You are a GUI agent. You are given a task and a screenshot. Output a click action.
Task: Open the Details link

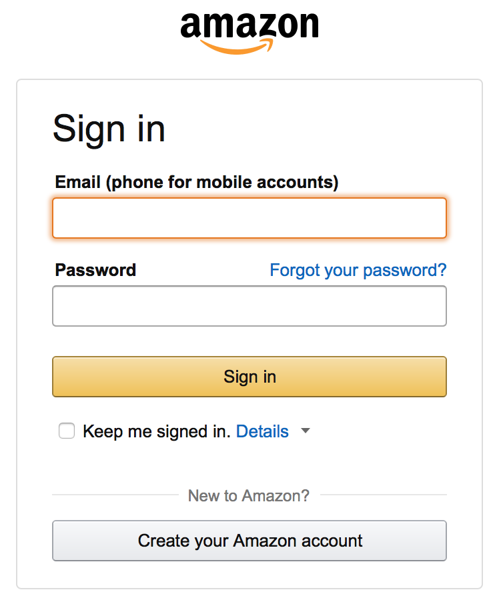click(x=262, y=431)
